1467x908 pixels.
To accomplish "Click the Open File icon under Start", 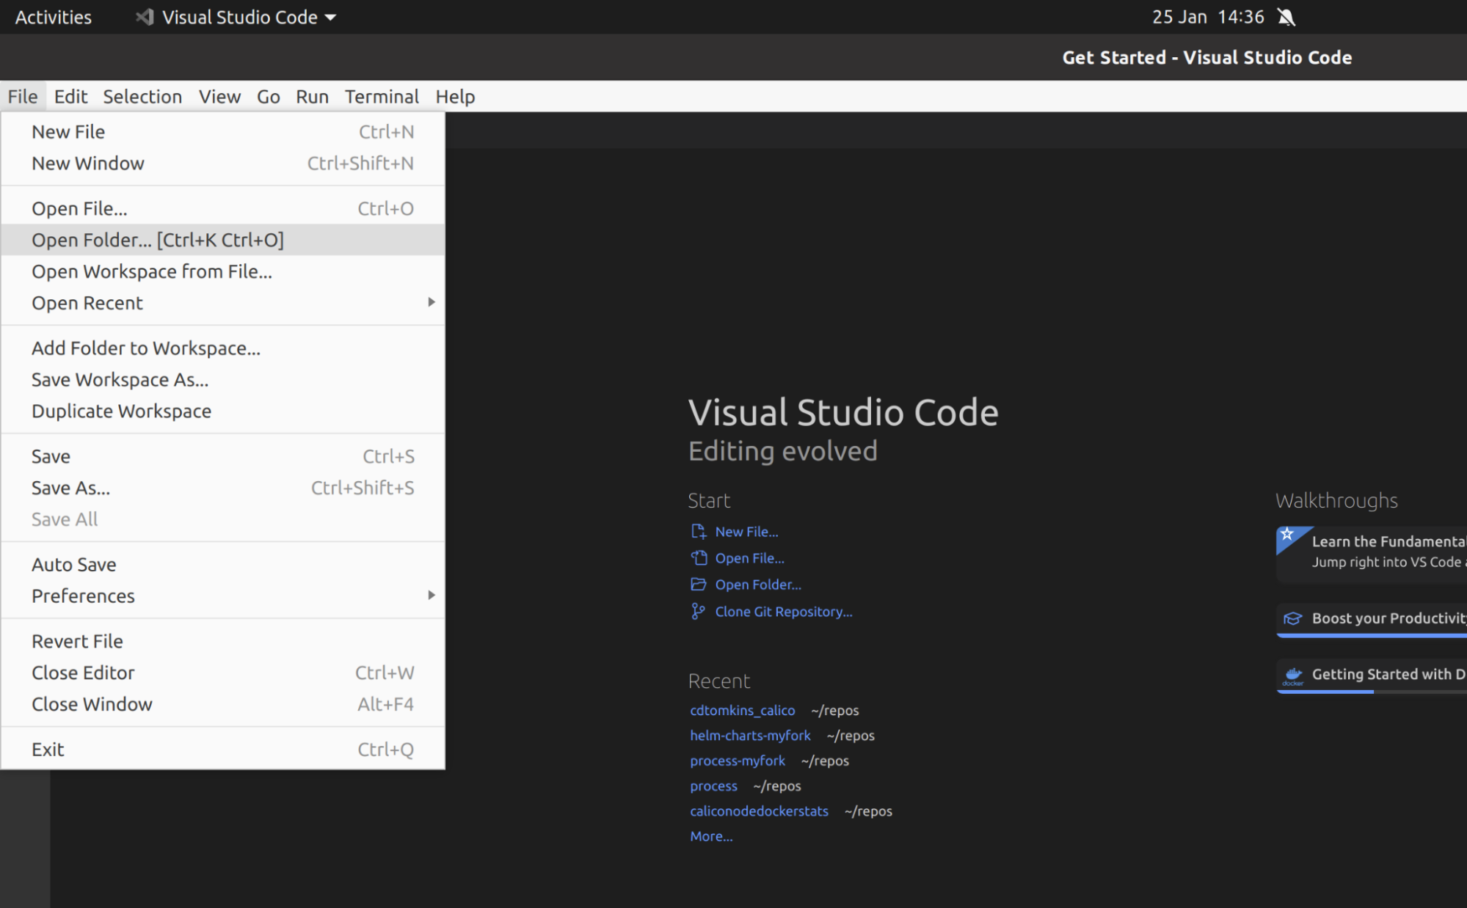I will [x=698, y=558].
